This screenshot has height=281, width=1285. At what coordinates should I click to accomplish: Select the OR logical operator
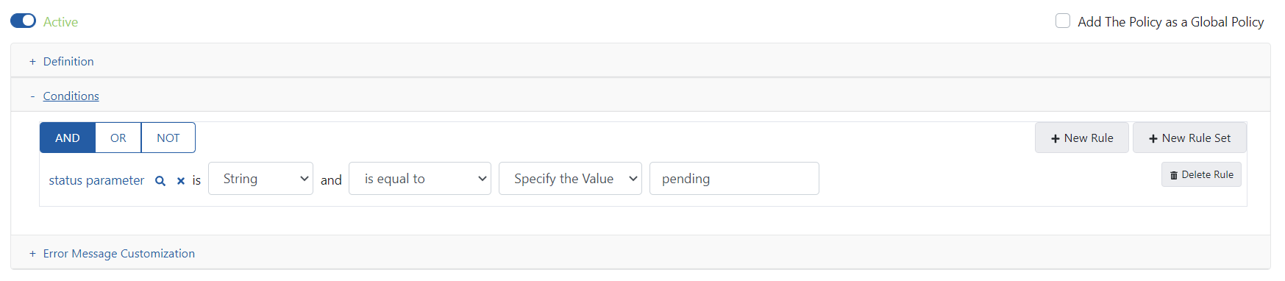118,138
